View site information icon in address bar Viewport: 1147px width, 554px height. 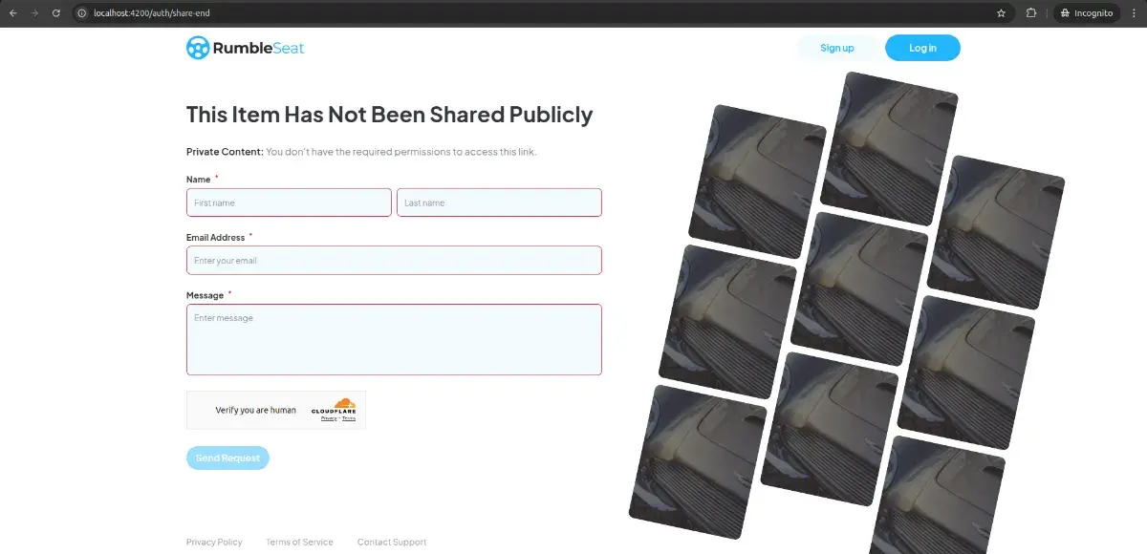(82, 13)
